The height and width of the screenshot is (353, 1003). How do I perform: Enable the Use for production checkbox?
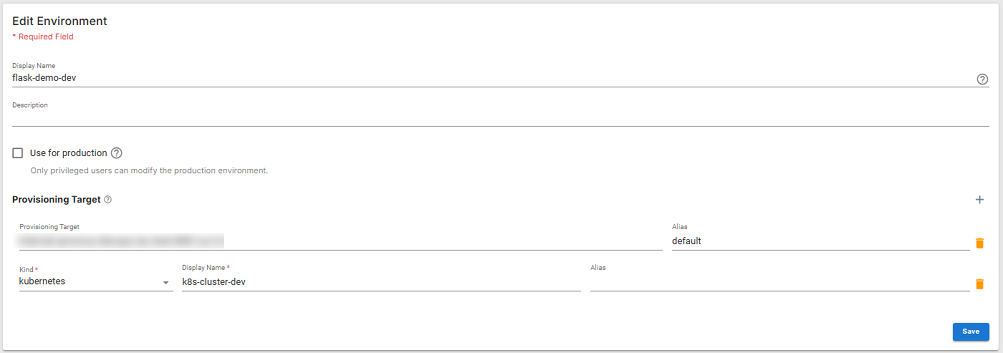point(17,153)
